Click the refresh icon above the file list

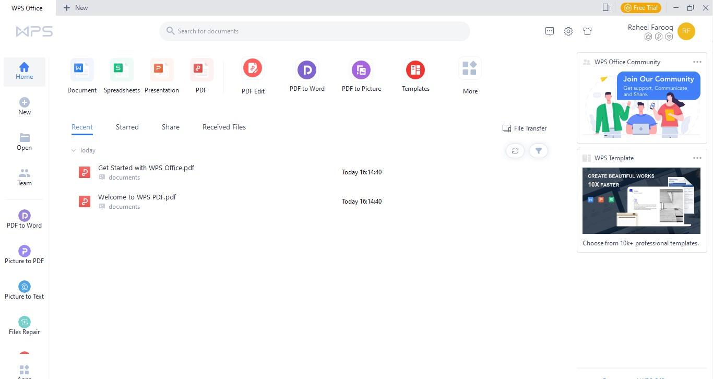[515, 150]
